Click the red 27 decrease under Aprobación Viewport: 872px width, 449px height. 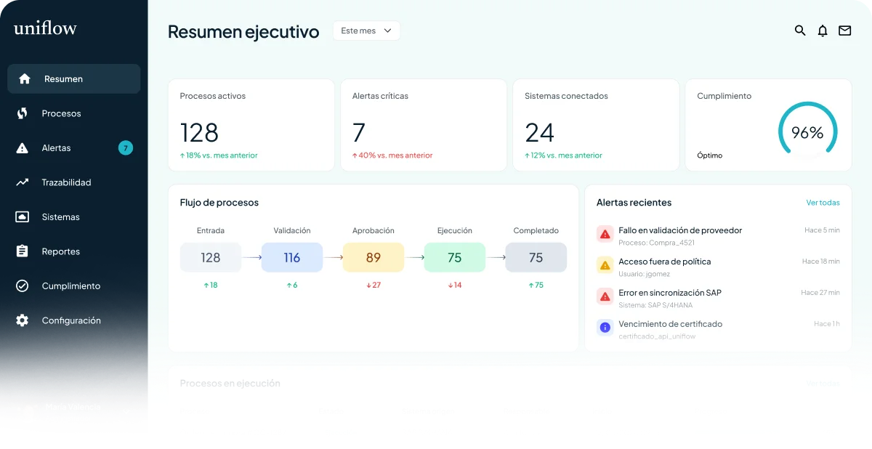[374, 286]
